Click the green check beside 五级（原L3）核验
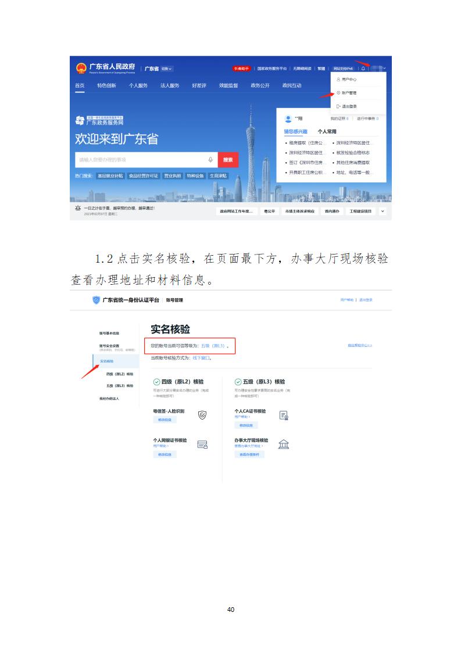 (238, 382)
